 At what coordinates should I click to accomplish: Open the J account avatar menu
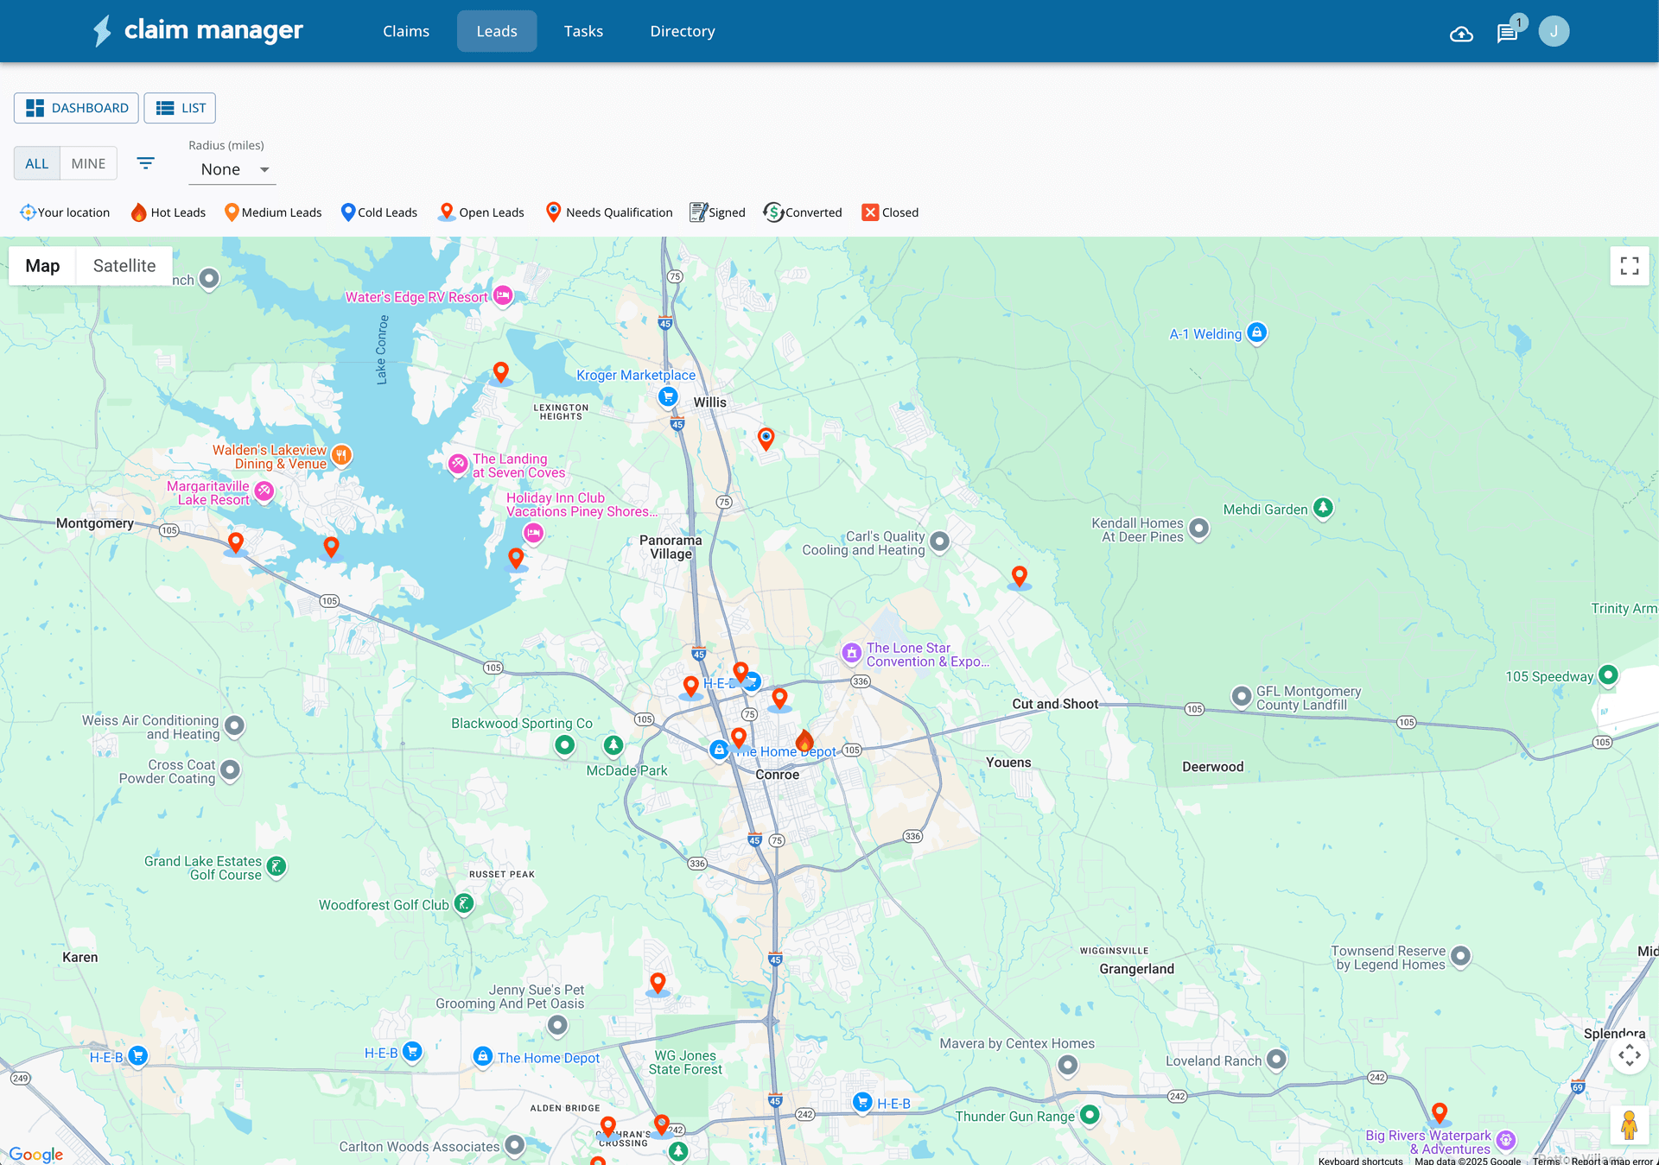(1553, 31)
